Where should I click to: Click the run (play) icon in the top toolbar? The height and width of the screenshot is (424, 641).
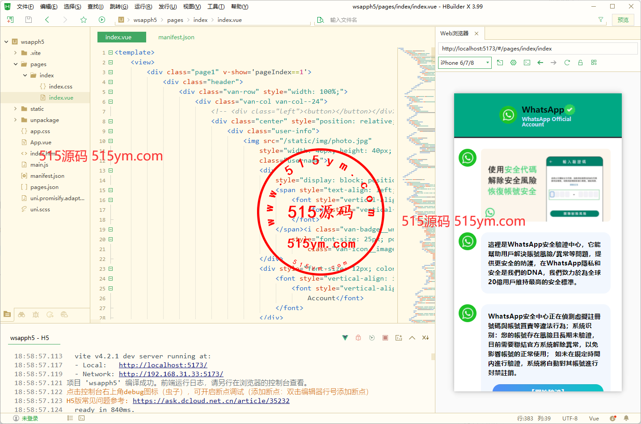click(102, 20)
